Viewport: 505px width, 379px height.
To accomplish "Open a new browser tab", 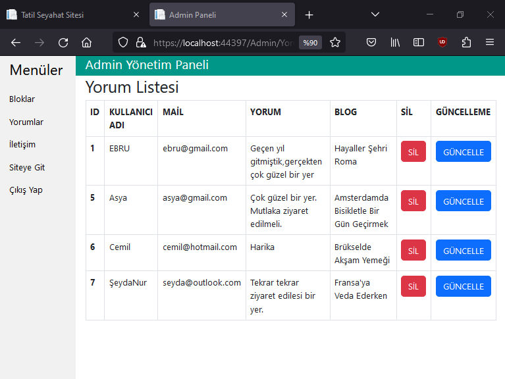I will [309, 14].
